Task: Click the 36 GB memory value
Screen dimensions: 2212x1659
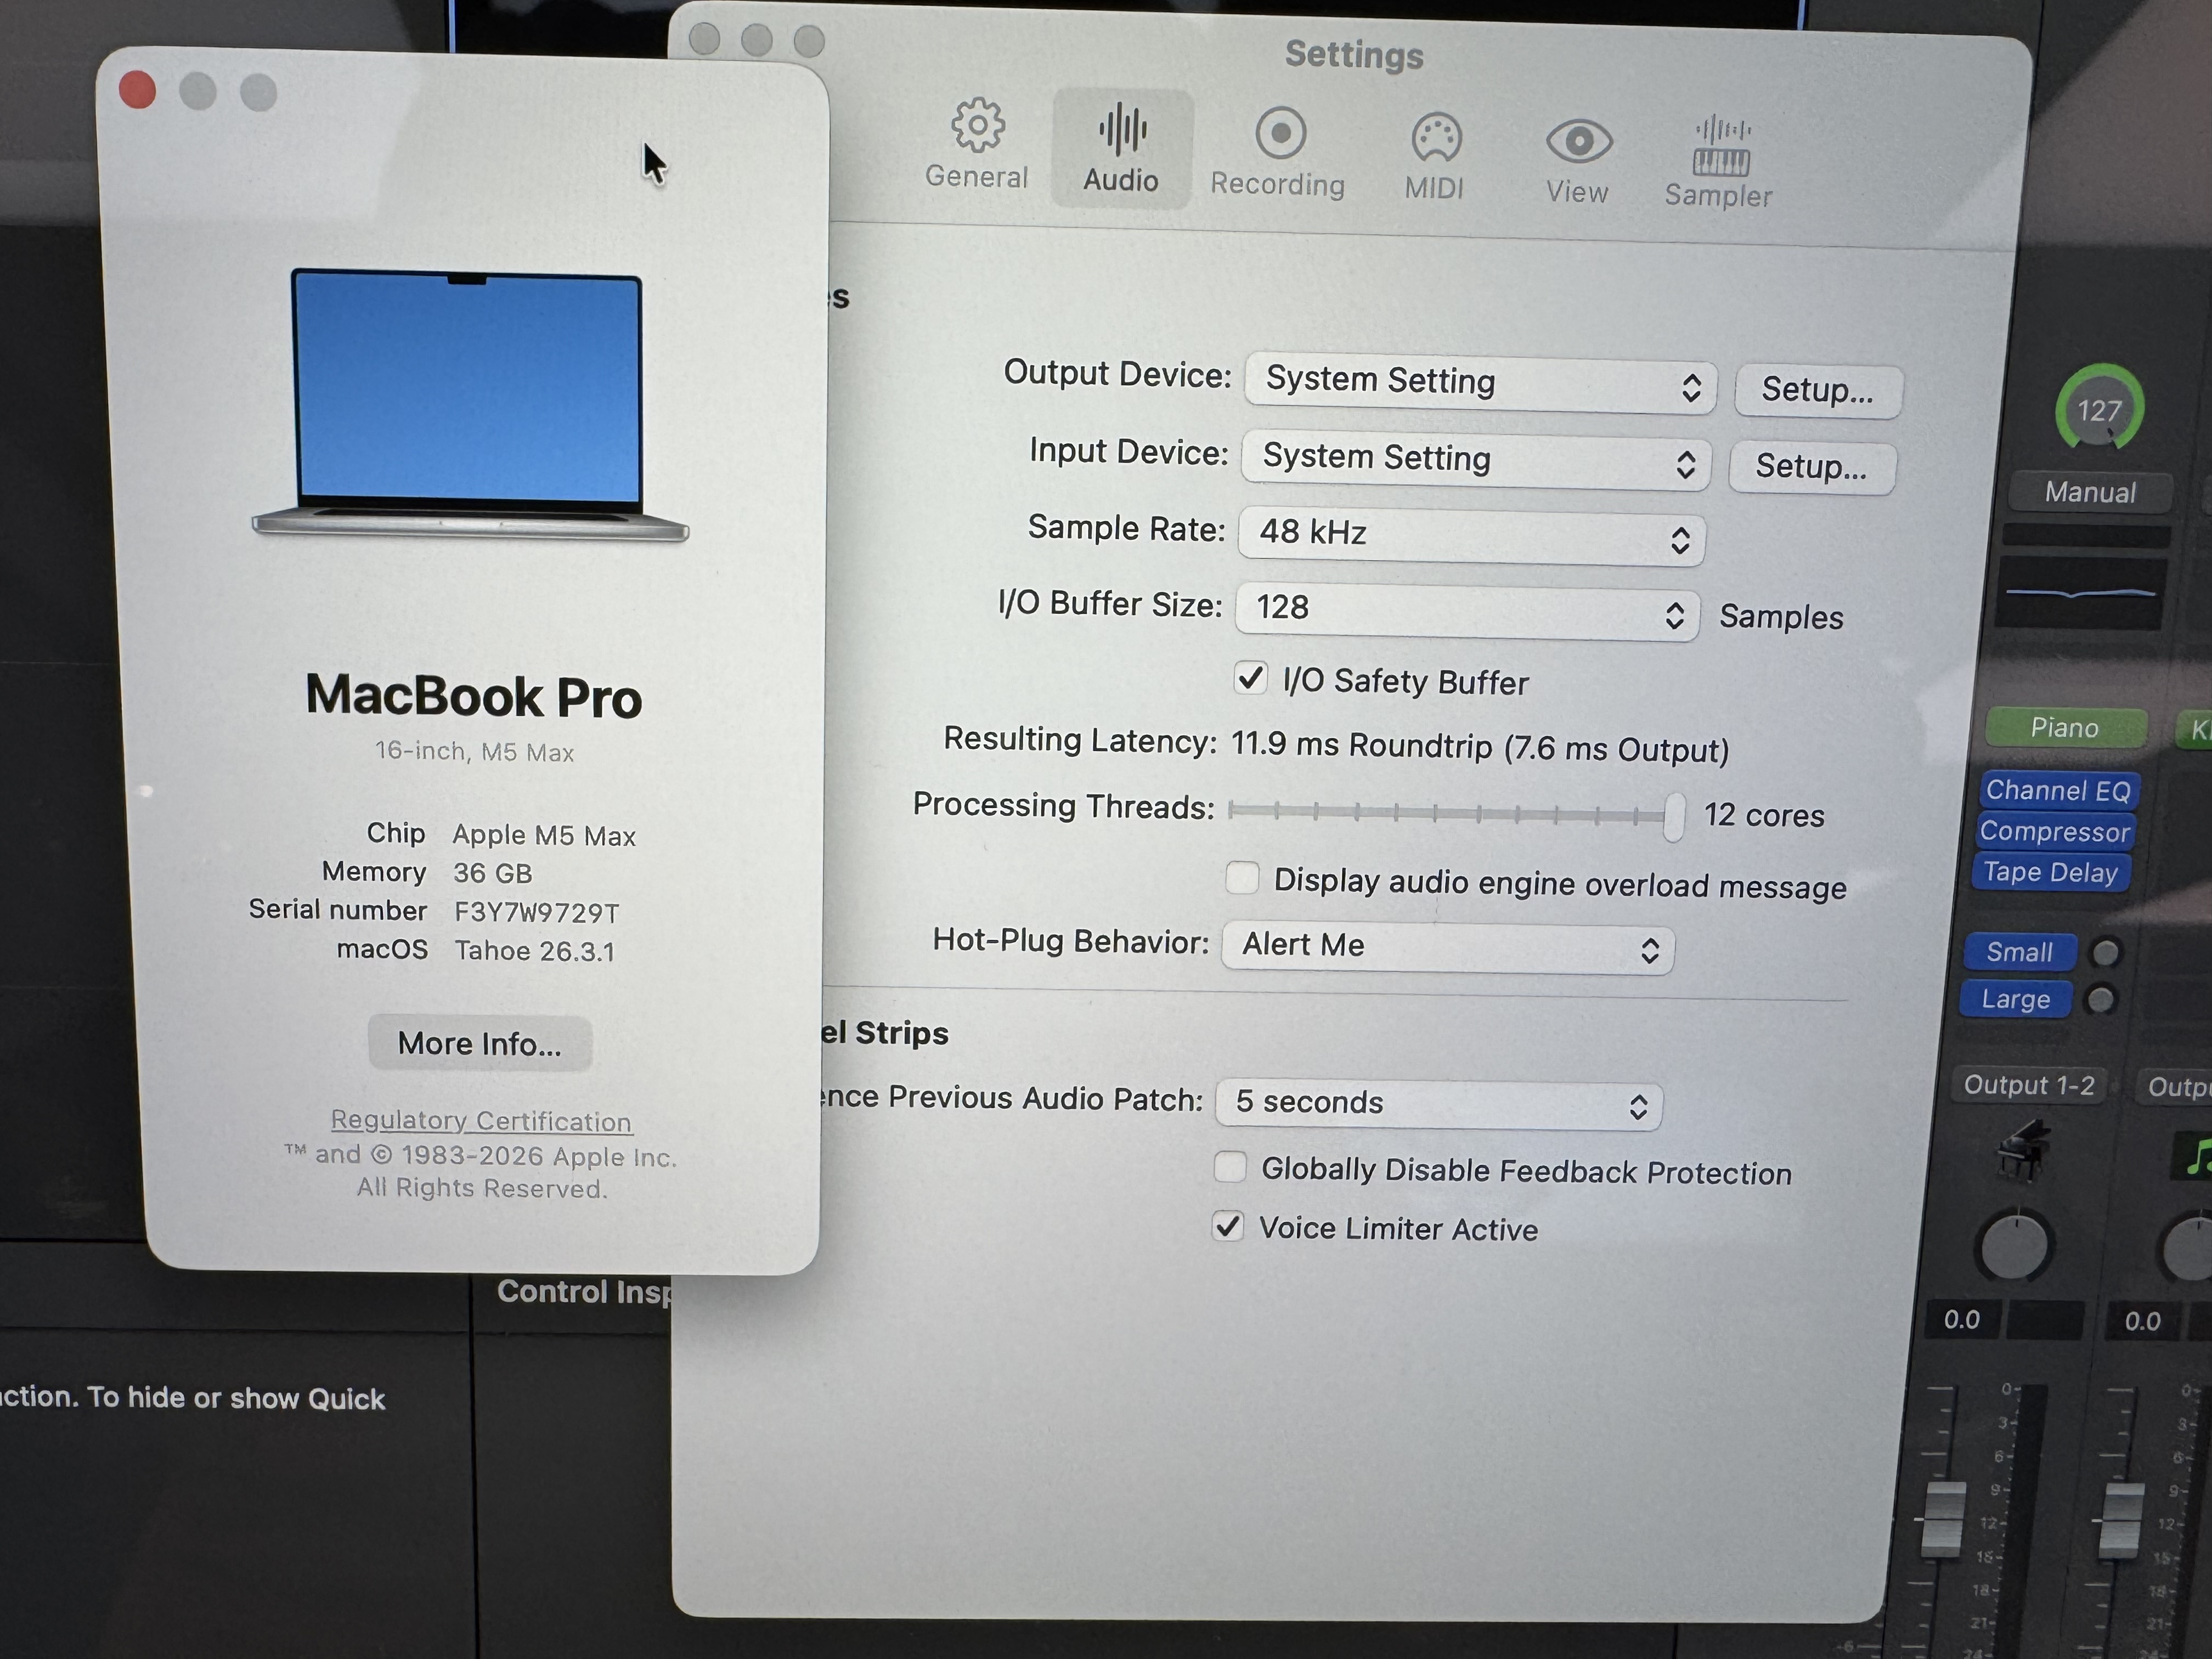Action: pos(493,873)
